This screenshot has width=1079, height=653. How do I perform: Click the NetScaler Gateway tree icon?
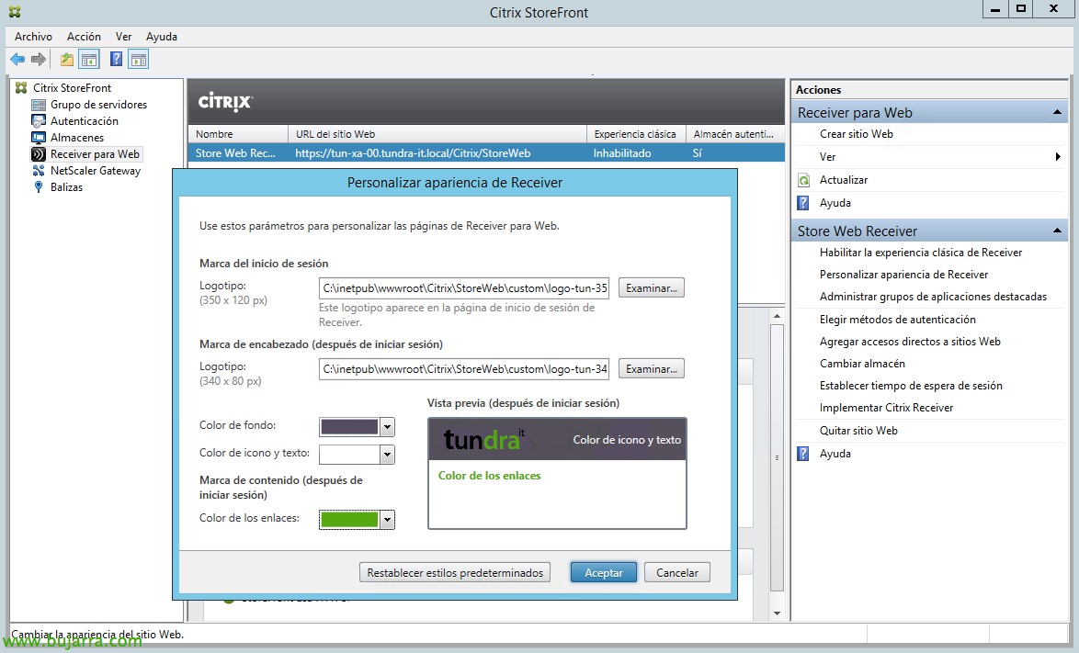39,171
